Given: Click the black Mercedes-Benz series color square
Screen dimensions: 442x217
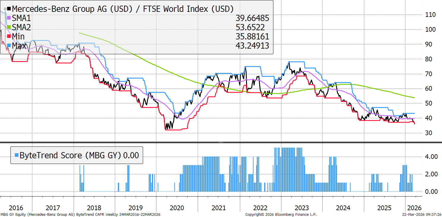Looking at the screenshot, I should tap(9, 9).
